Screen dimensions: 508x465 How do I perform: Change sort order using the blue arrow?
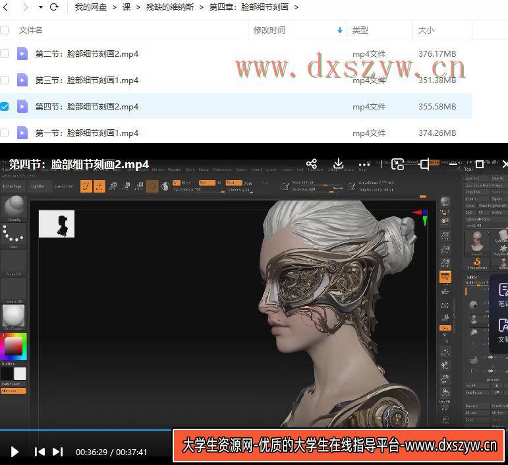339,30
